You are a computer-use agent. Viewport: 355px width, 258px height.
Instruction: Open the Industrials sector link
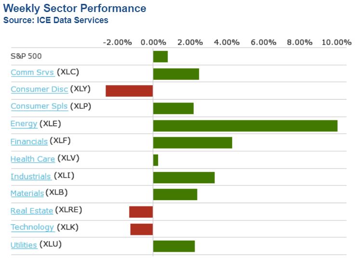(31, 177)
